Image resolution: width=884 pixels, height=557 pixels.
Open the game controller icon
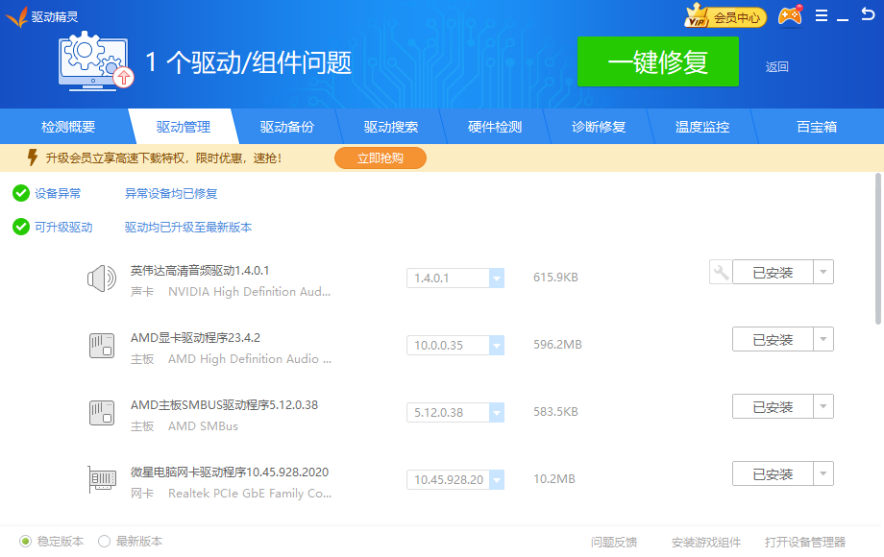coord(791,15)
